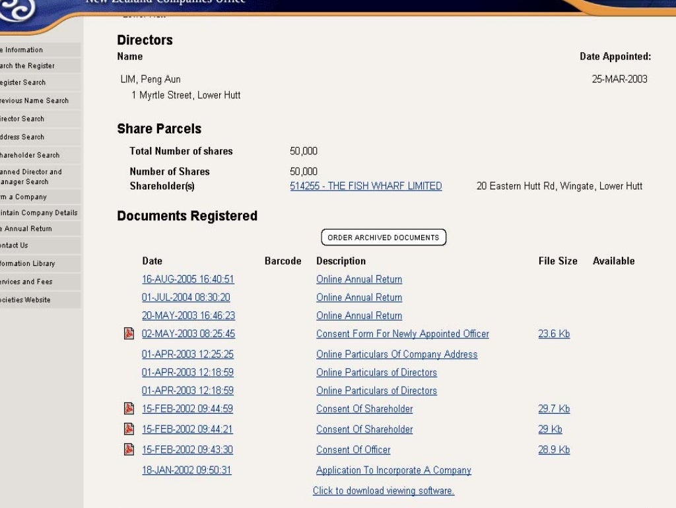Open Consent Form For Newly Appointed Officer
The width and height of the screenshot is (676, 508).
403,333
